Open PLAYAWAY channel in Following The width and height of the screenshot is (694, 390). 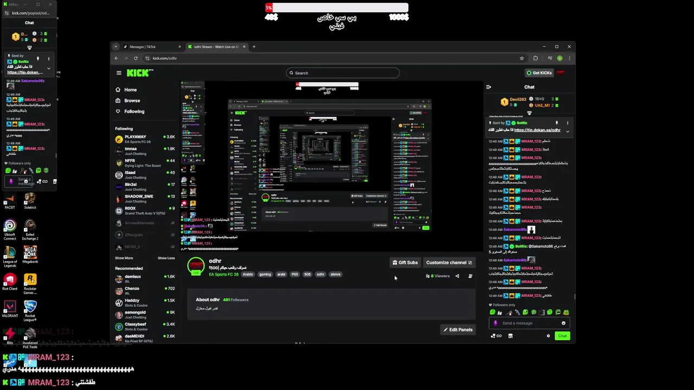145,139
